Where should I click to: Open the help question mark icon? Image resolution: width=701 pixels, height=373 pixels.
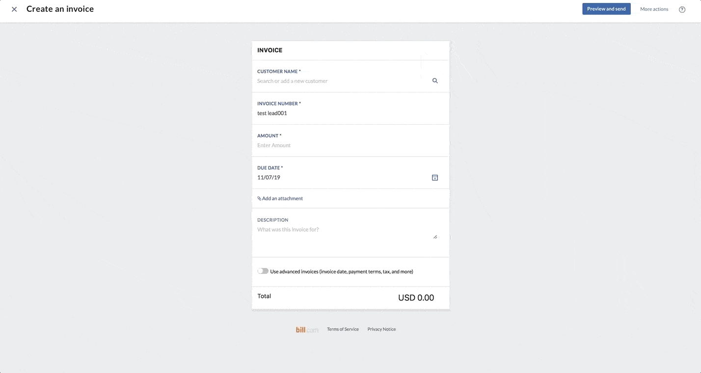[x=682, y=9]
